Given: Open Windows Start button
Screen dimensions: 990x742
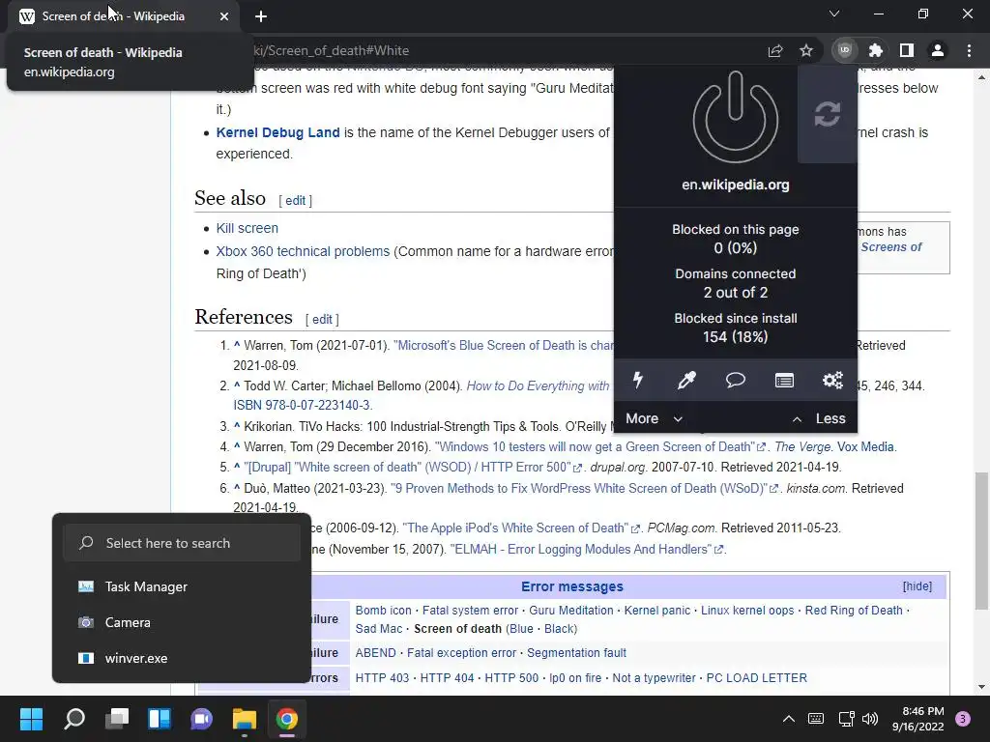Looking at the screenshot, I should pos(31,719).
